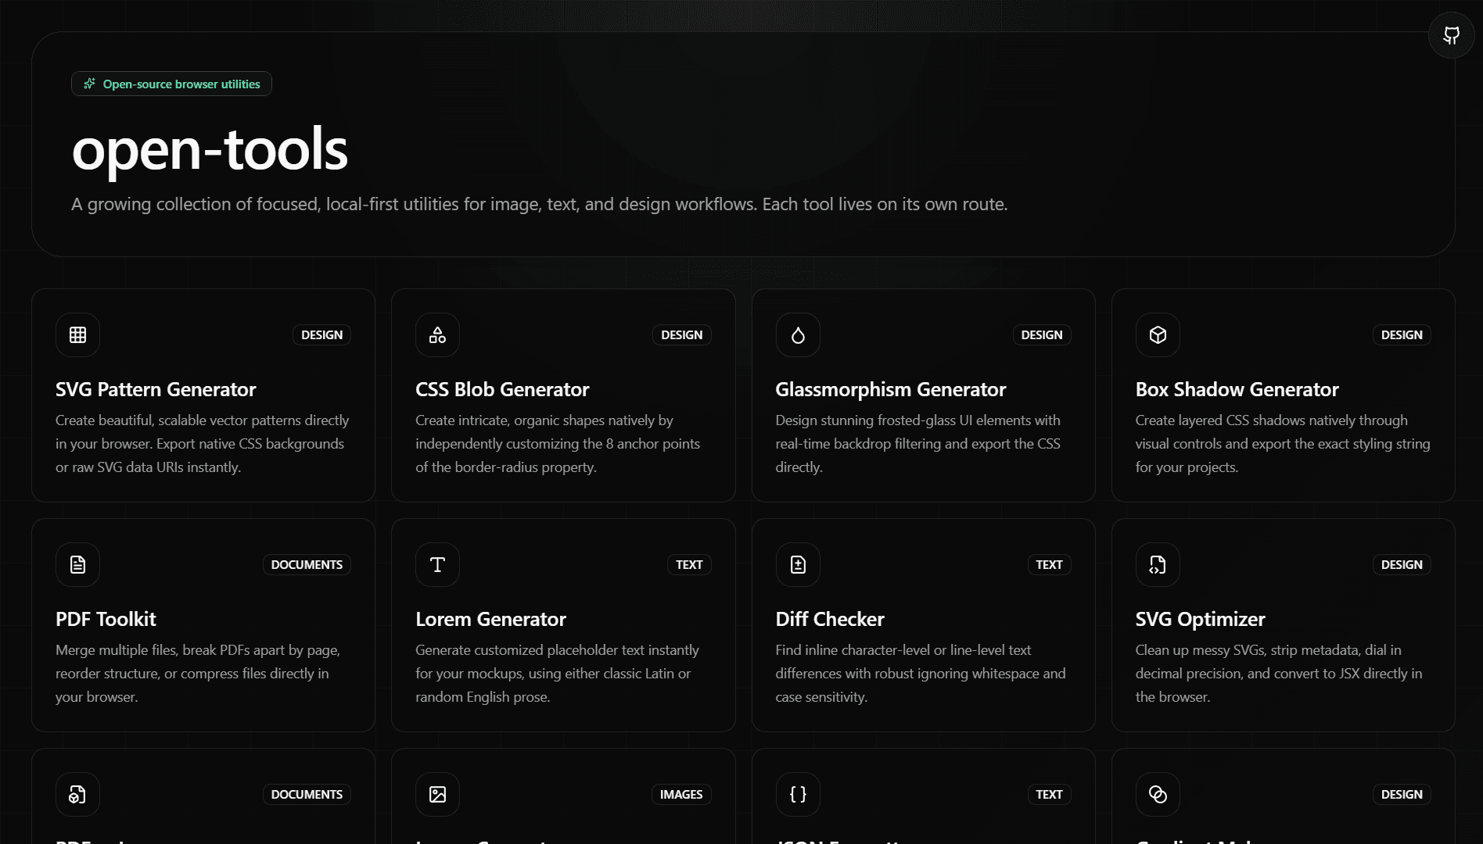The width and height of the screenshot is (1483, 844).
Task: Select the droplet icon on Glassmorphism Generator
Action: (x=797, y=334)
